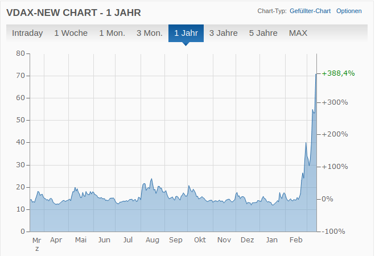
Task: Click the VDAX-NEW CHART - 1 JAHR heading
Action: tap(73, 13)
